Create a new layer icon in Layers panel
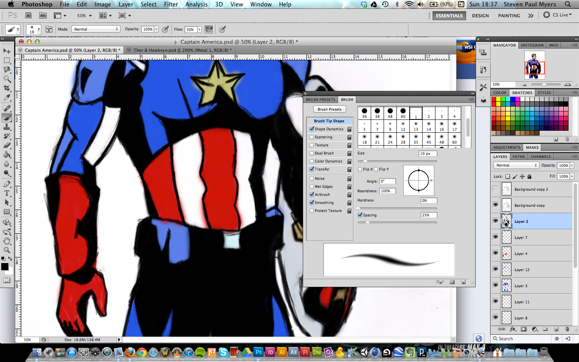Viewport: 579px width, 362px height. coord(556,329)
